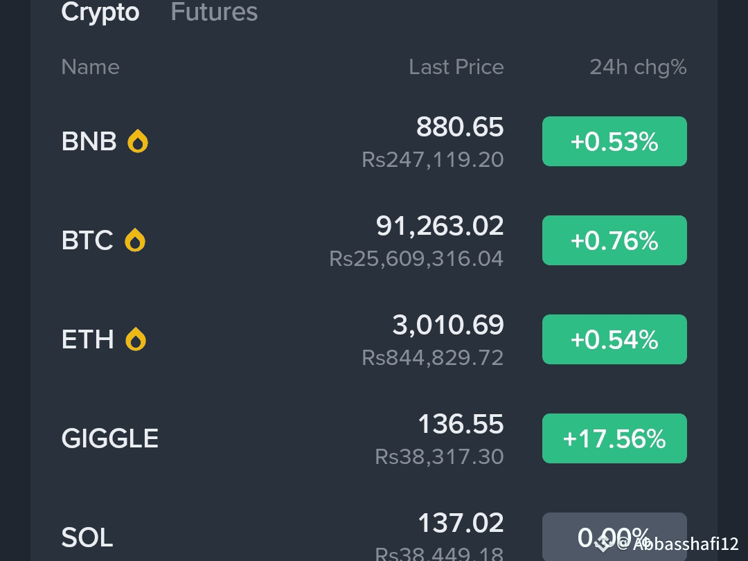Sort by 24h chg% column header

pyautogui.click(x=639, y=66)
